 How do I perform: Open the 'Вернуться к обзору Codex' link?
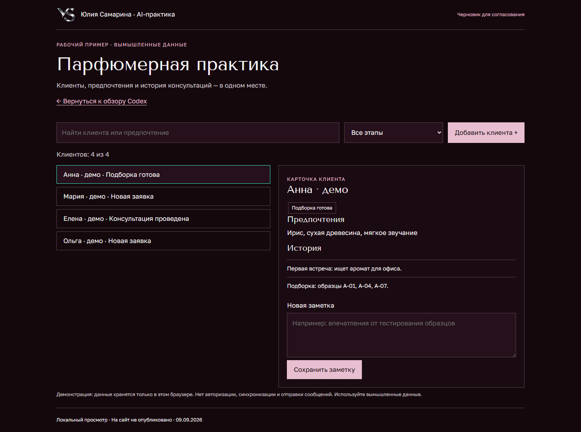tap(102, 101)
